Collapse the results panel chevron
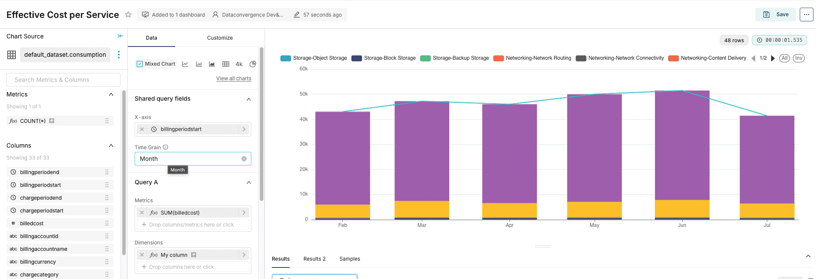816x279 pixels. point(808,256)
